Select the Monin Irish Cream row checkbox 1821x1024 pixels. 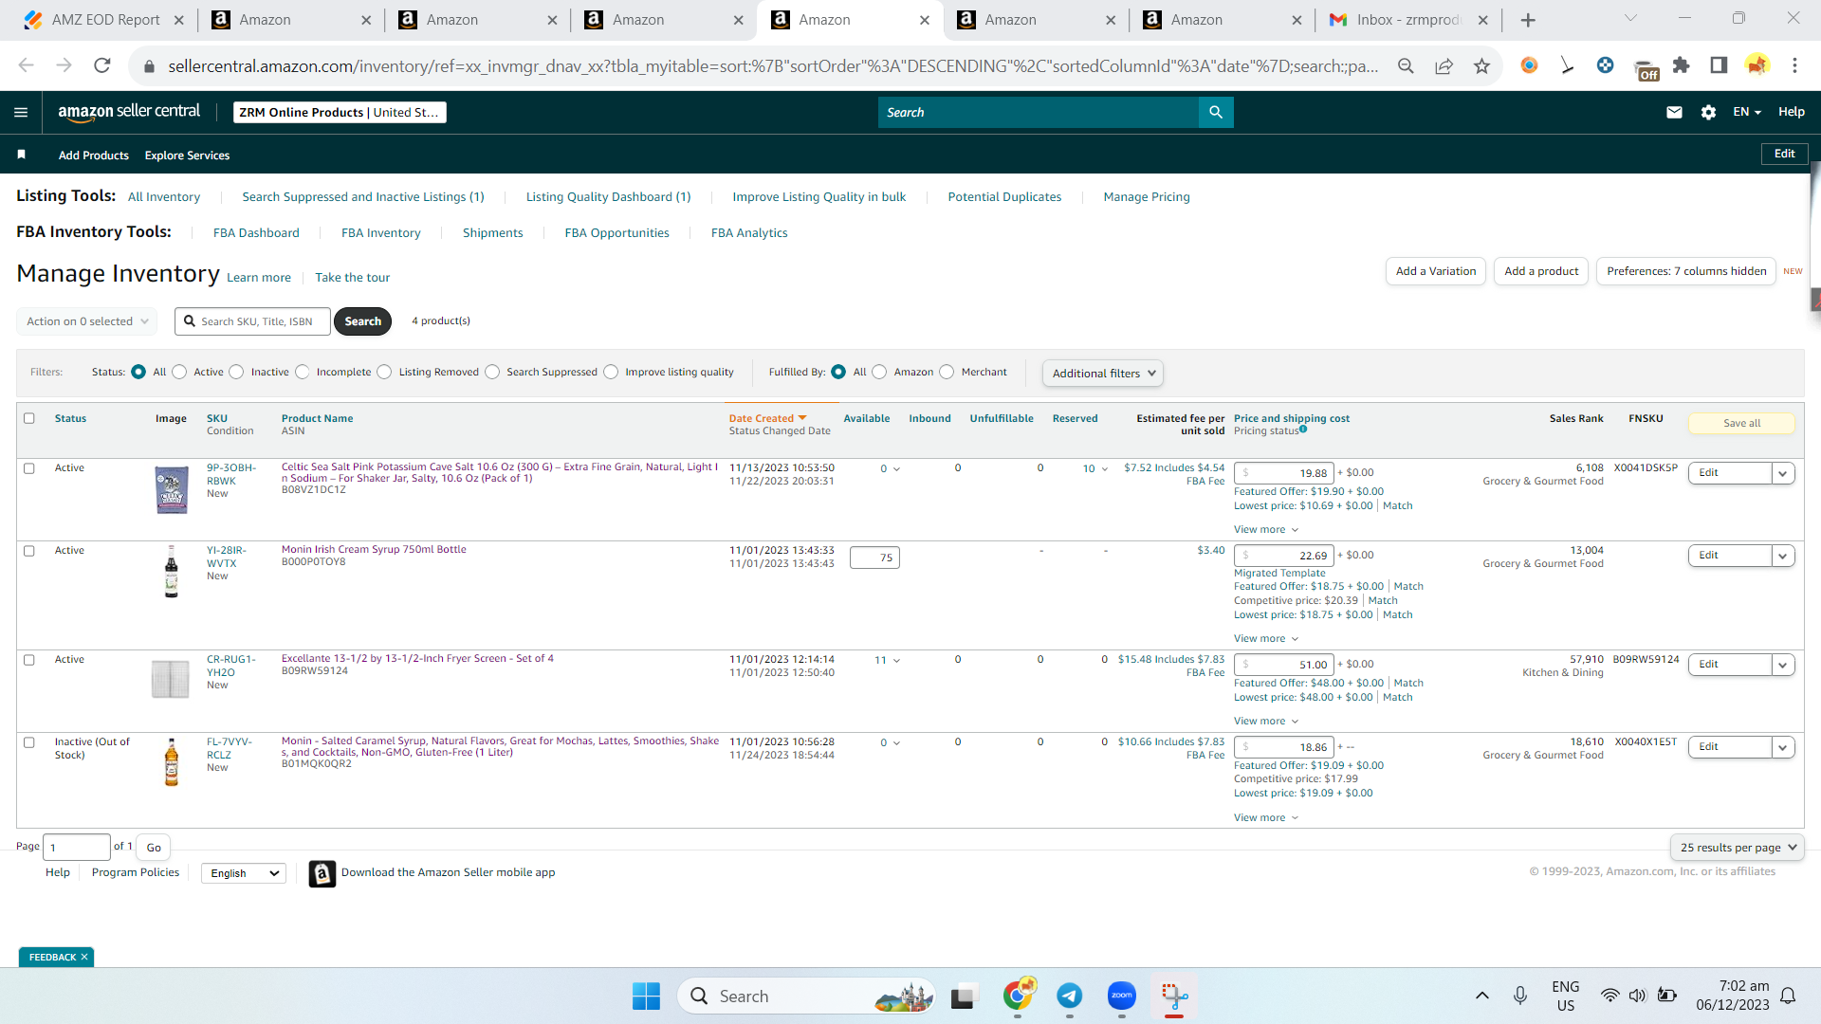click(29, 551)
